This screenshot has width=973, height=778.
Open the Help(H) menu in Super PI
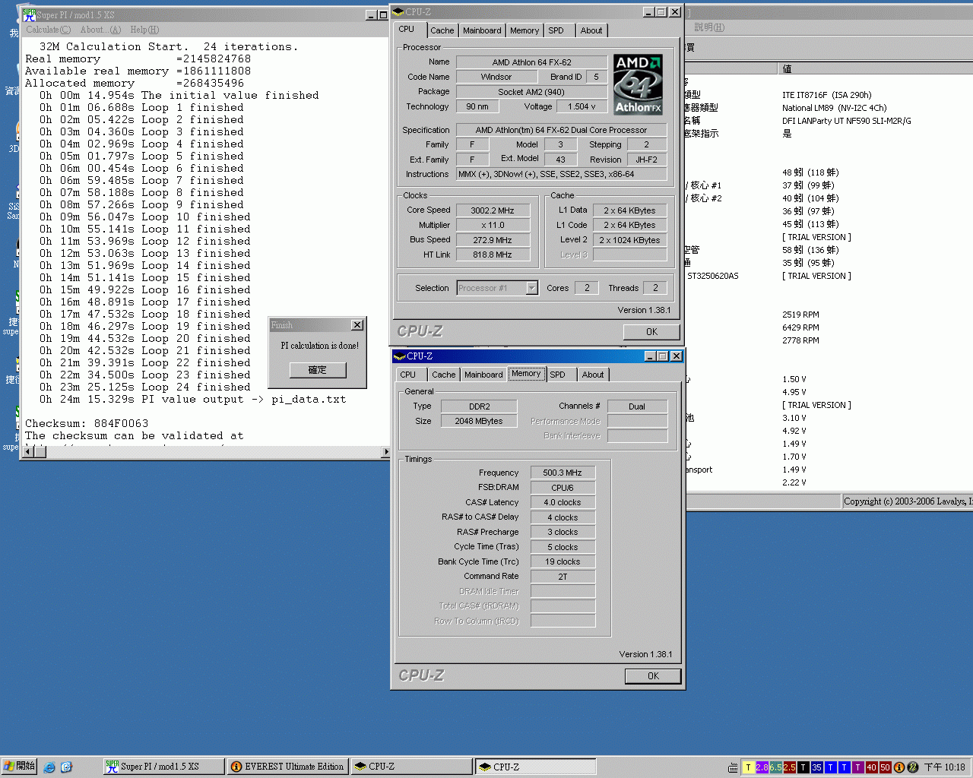pyautogui.click(x=144, y=30)
